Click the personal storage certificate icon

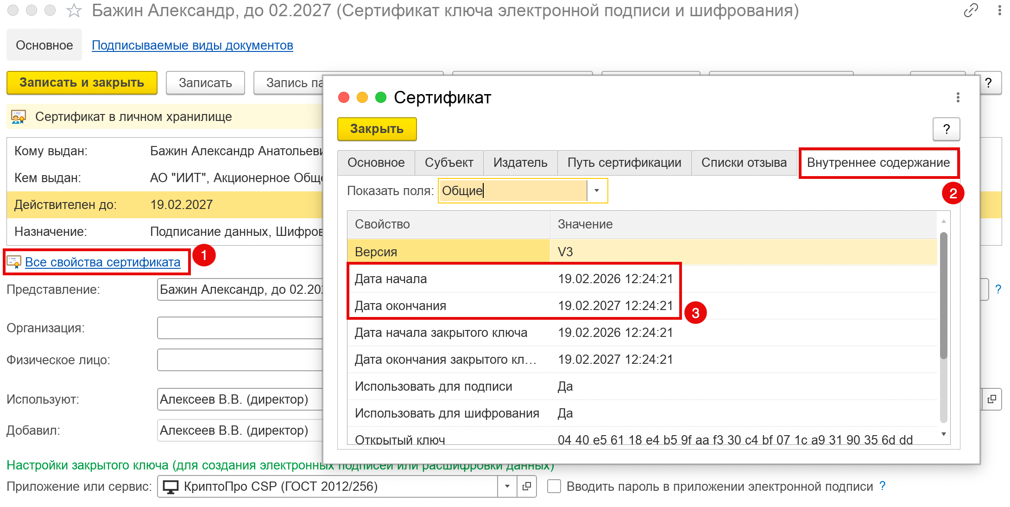click(x=18, y=117)
